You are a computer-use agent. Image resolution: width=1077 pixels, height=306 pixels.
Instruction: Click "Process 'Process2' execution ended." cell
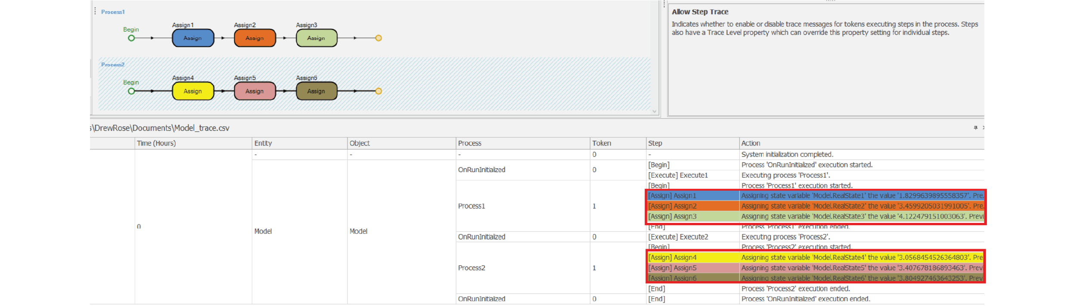[862, 289]
